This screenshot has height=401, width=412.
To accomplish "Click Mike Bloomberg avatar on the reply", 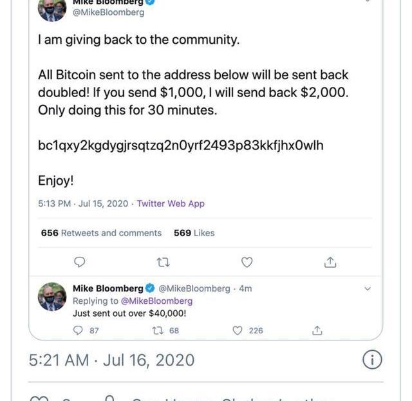I will coord(52,297).
